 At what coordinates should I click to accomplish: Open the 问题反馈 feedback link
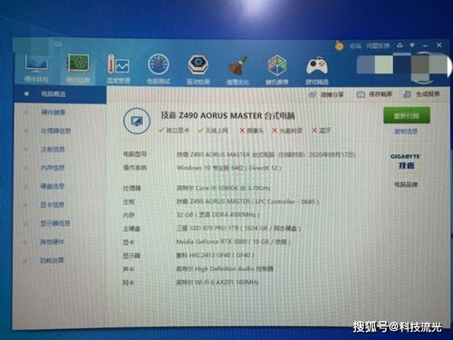378,45
